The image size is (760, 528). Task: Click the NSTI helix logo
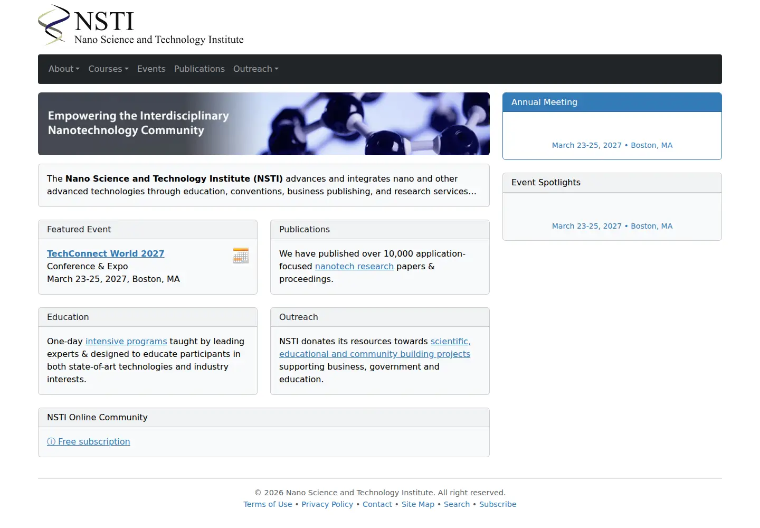[x=54, y=25]
